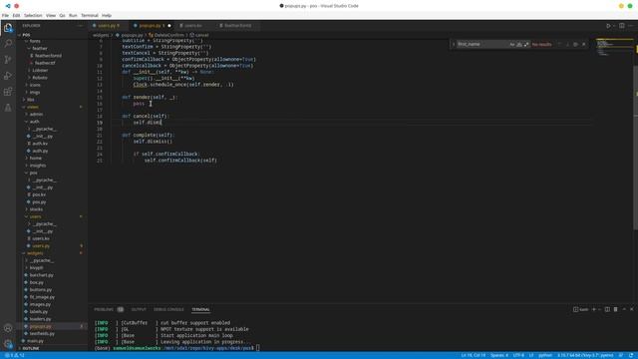Select Python interpreter in status bar
Screen dimensions: 638x359
pyautogui.click(x=585, y=355)
